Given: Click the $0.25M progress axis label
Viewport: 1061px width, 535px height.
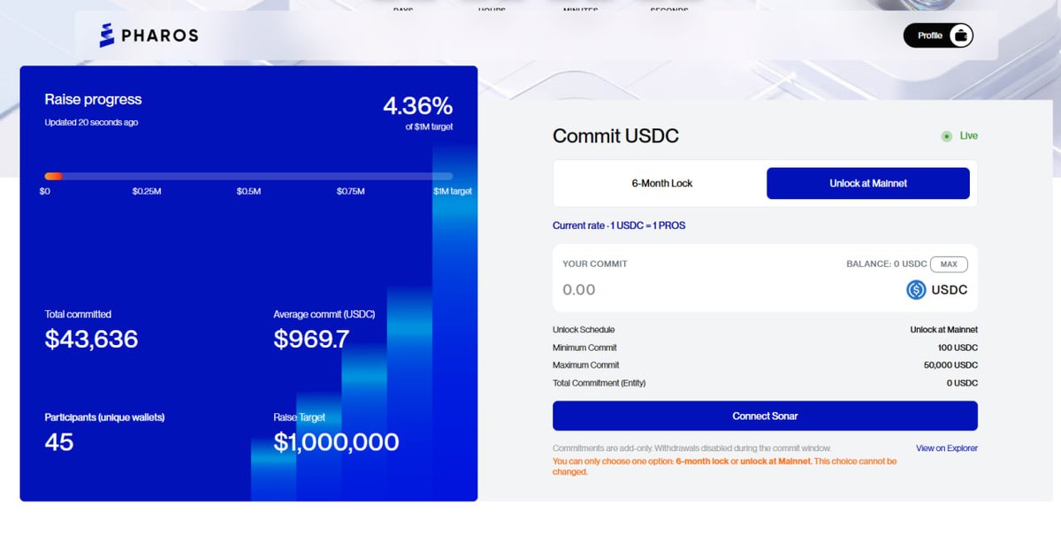Looking at the screenshot, I should 147,191.
